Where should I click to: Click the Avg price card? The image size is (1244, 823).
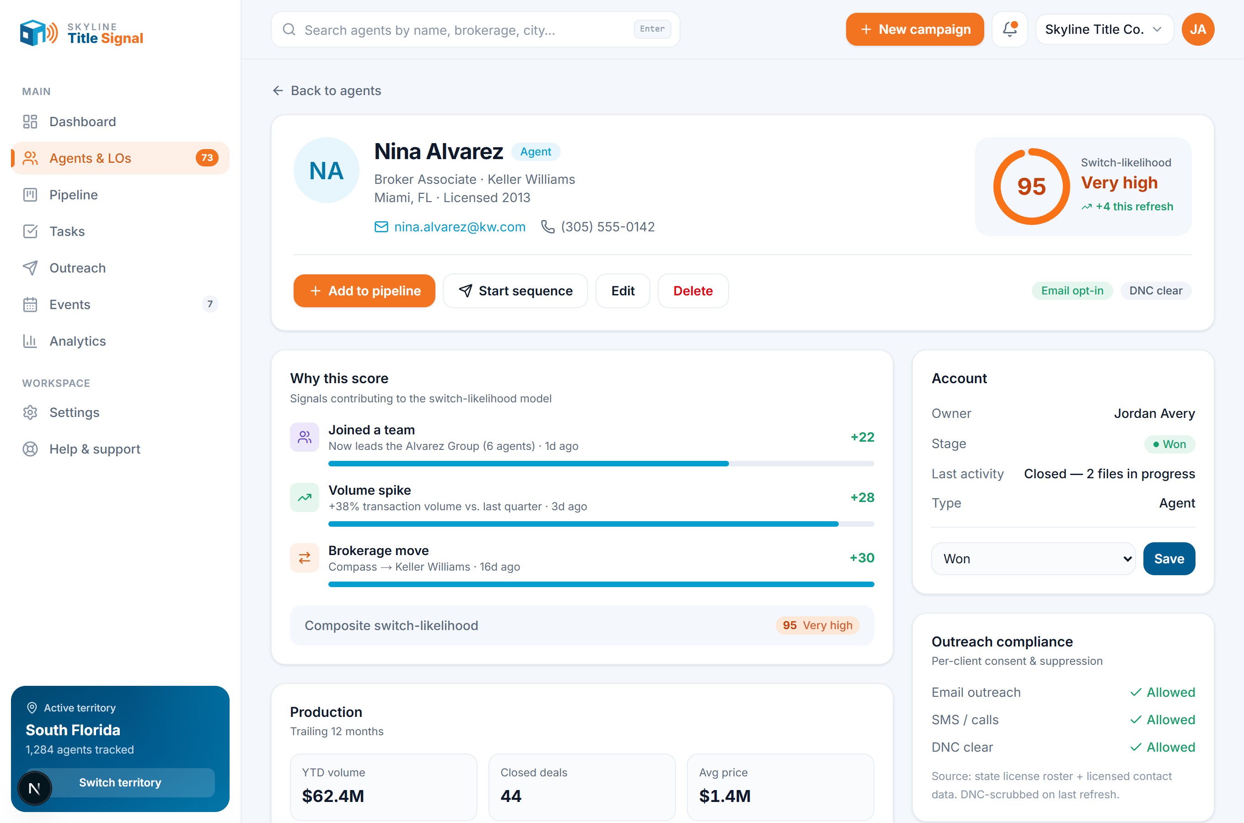pos(780,787)
